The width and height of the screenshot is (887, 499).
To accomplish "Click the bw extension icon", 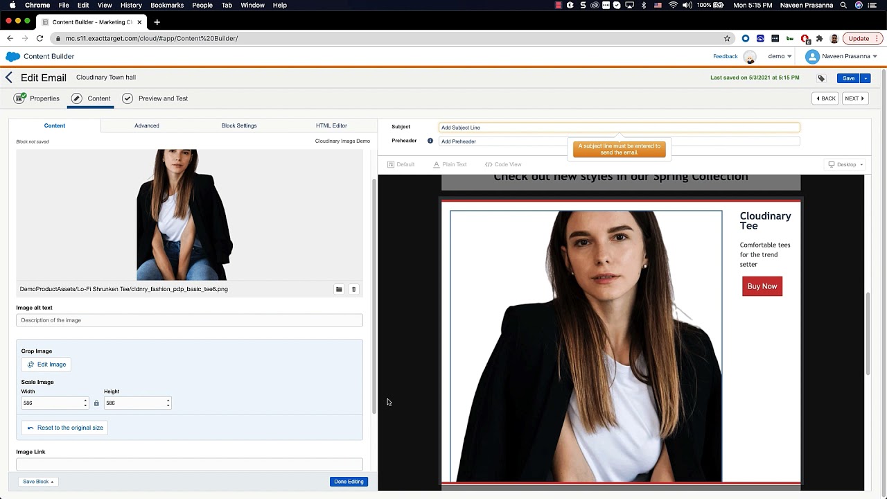I will coord(790,39).
